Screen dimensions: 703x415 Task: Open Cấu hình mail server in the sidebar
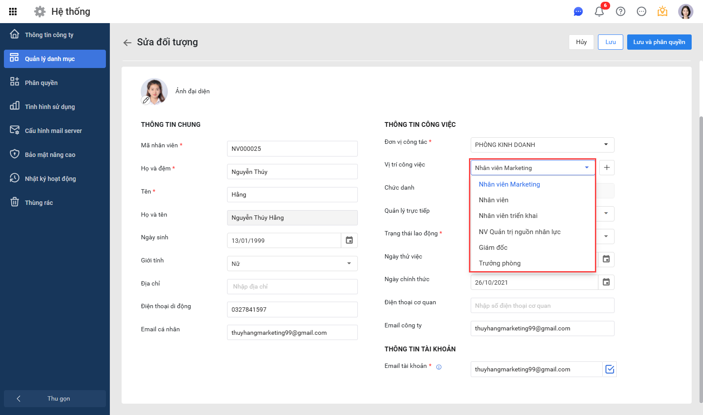pyautogui.click(x=55, y=131)
